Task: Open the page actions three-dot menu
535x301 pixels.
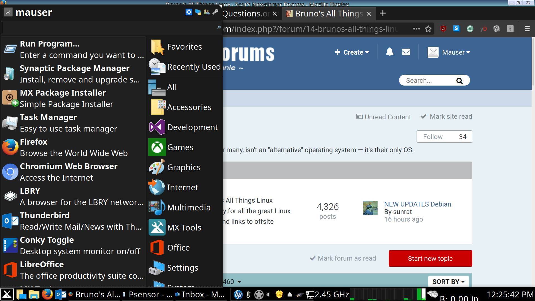Action: click(x=417, y=29)
